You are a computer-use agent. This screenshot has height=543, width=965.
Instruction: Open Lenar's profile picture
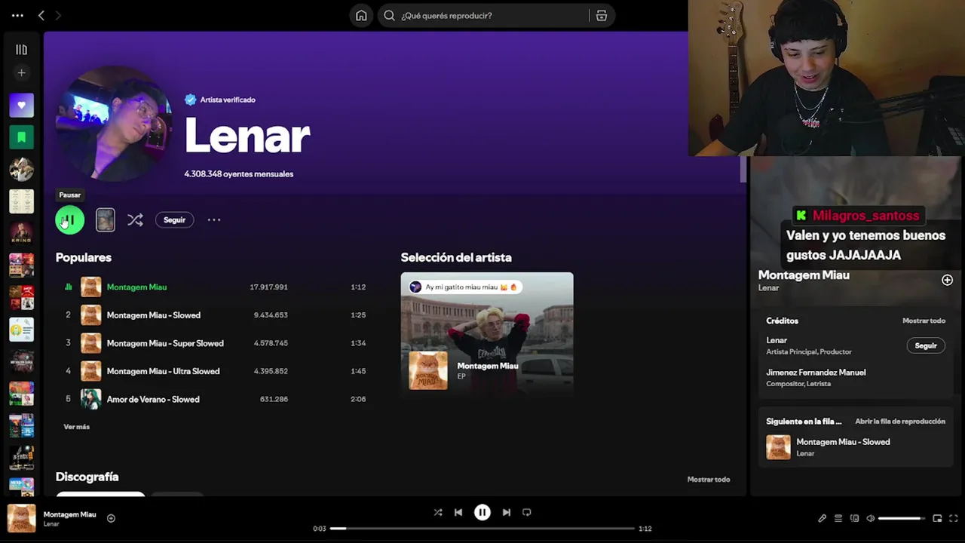[x=114, y=124]
